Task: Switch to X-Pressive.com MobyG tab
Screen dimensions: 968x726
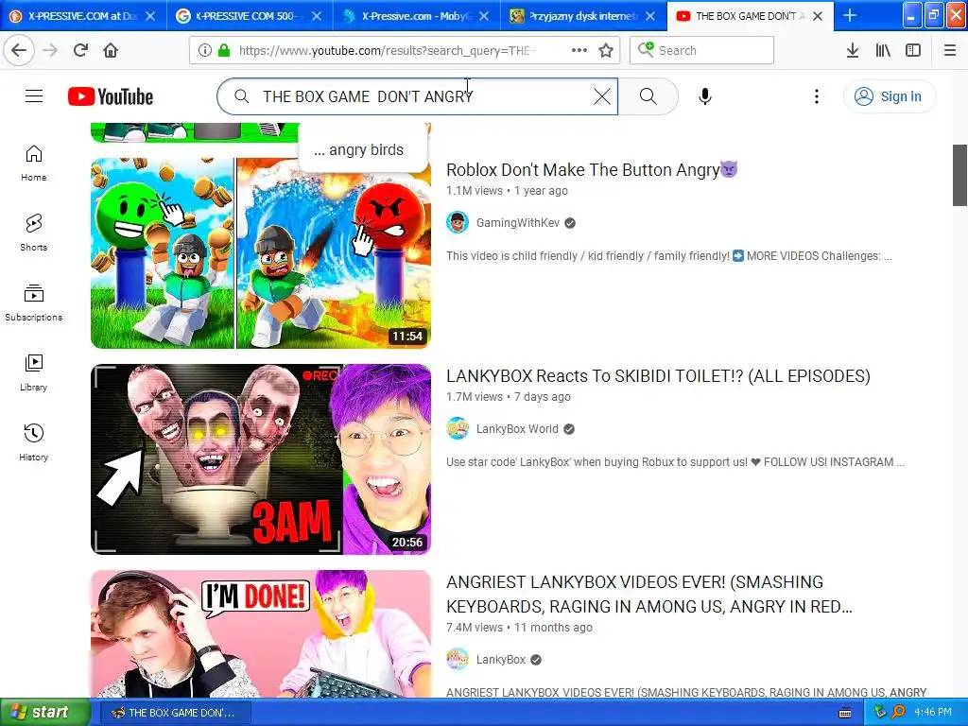Action: [416, 16]
